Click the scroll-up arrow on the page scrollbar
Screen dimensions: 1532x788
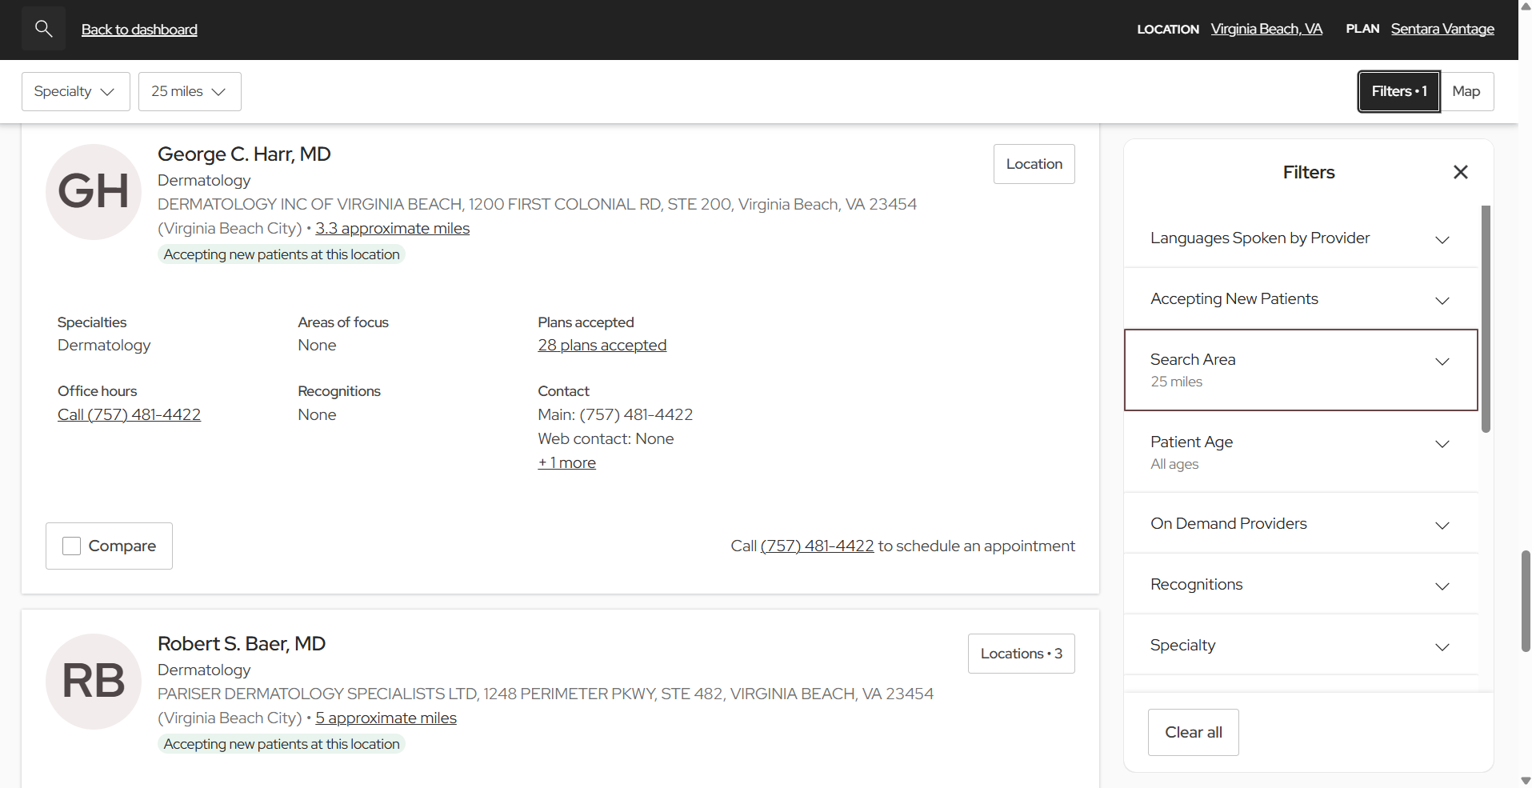tap(1523, 6)
